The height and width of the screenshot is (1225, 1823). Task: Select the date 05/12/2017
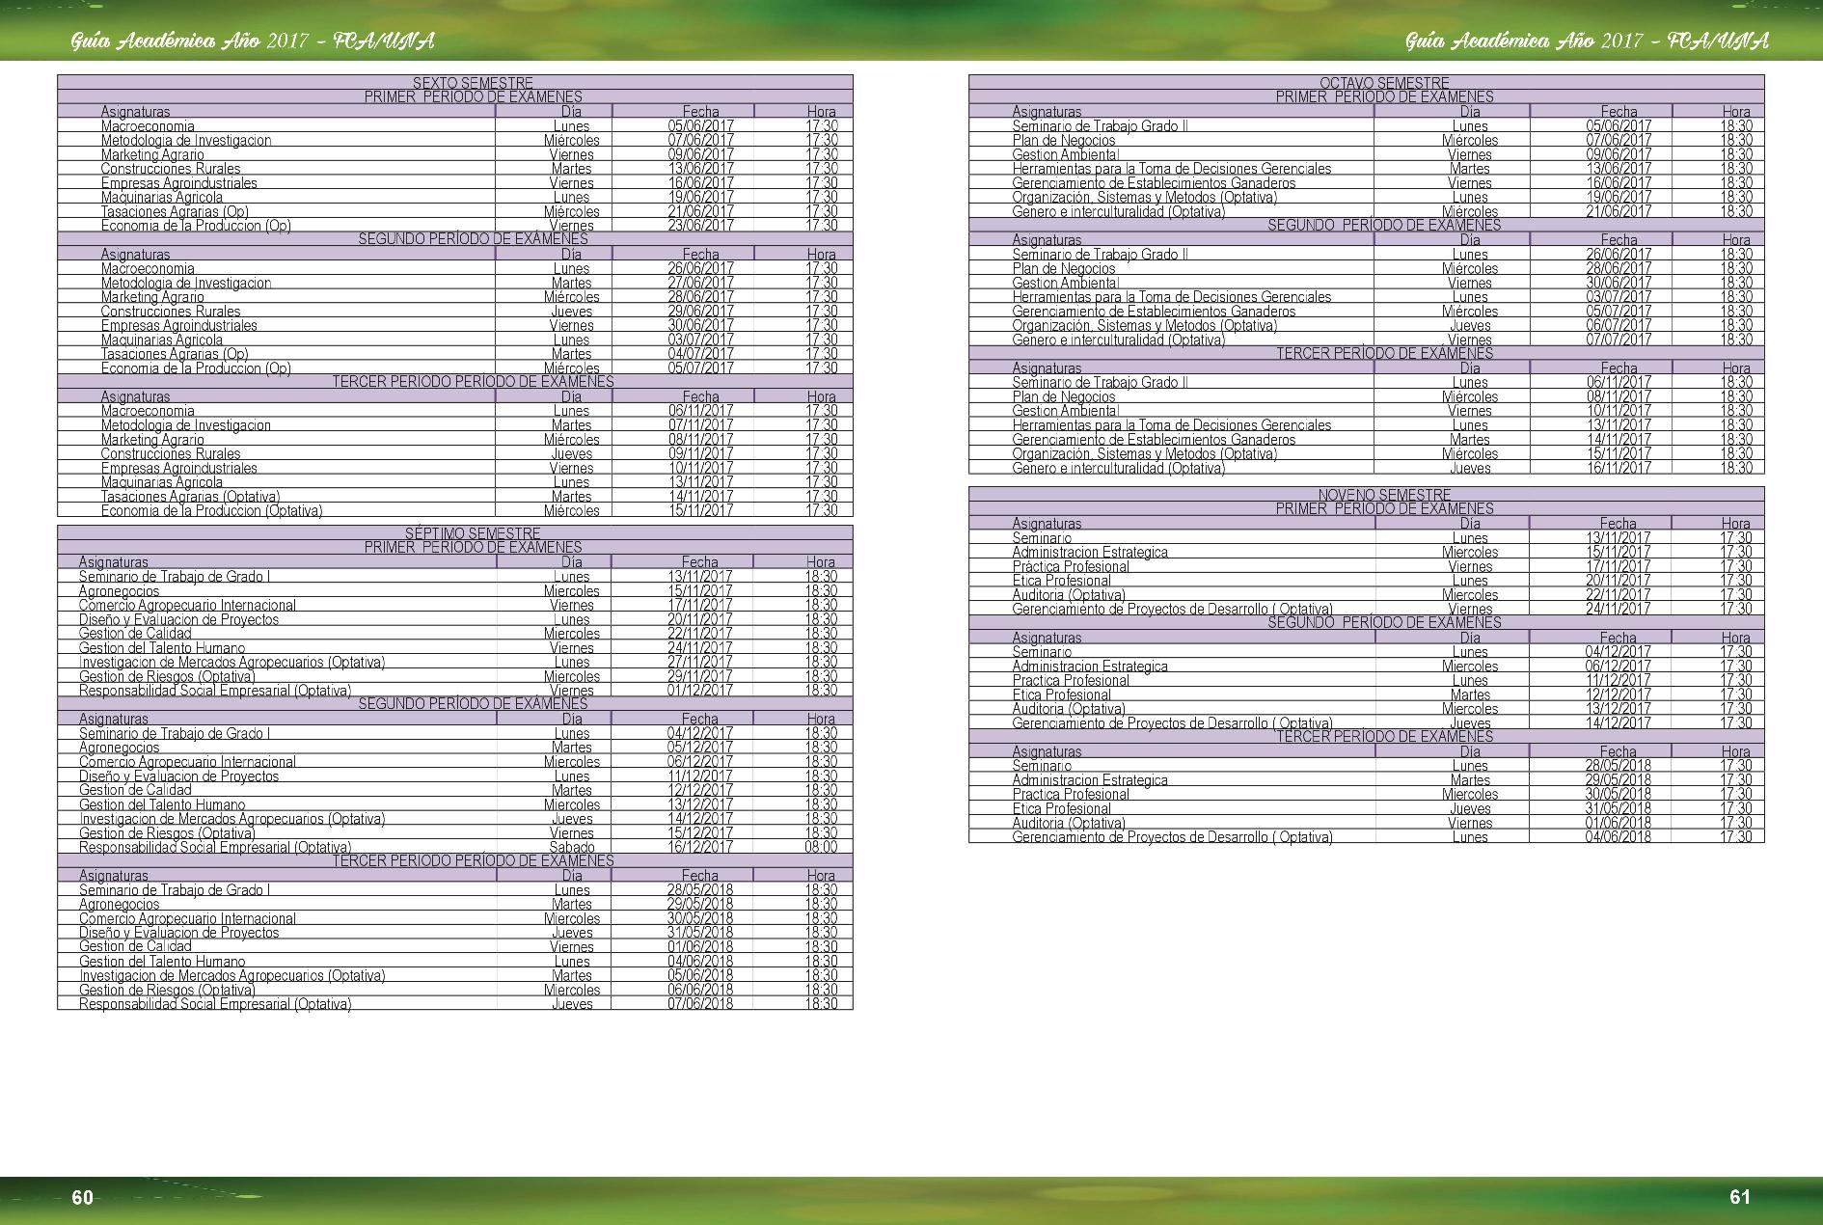tap(700, 748)
